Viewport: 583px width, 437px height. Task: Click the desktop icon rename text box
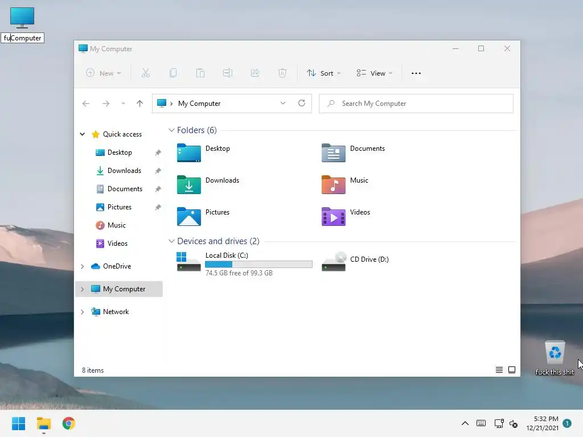click(x=22, y=38)
